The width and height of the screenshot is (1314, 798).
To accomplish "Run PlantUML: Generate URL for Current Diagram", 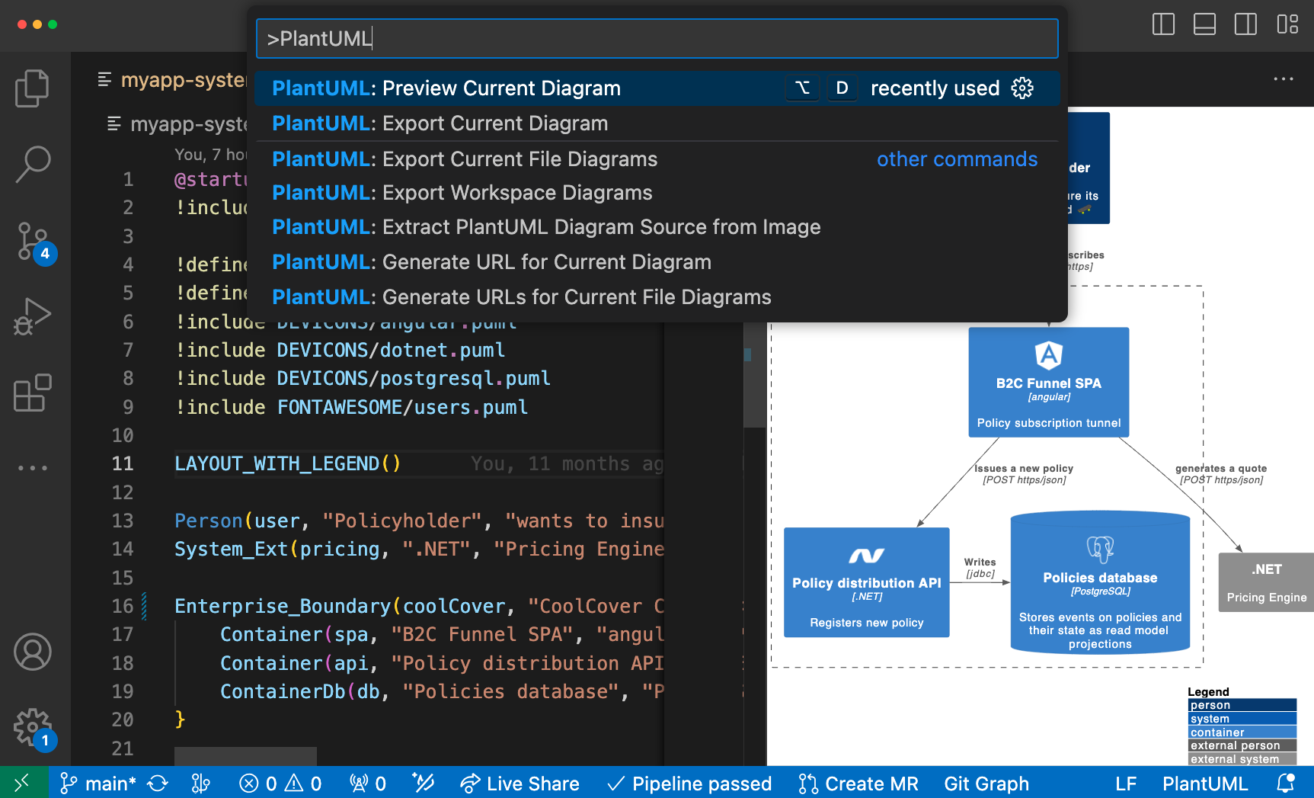I will (x=657, y=262).
